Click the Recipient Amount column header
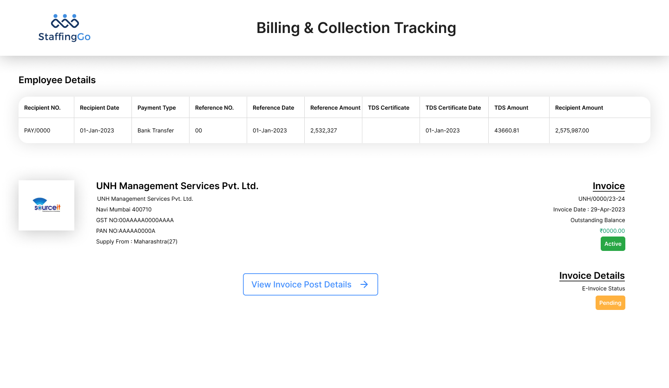Image resolution: width=669 pixels, height=388 pixels. tap(579, 108)
